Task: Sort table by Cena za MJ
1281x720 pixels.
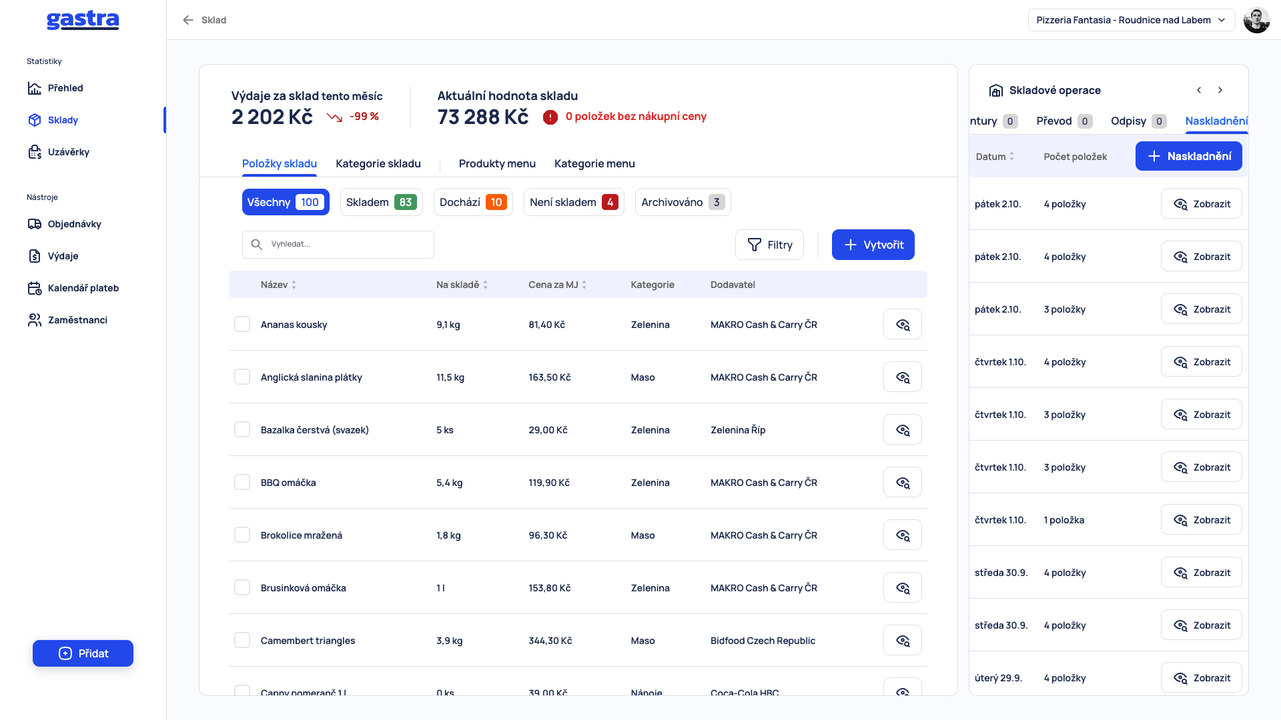Action: point(557,285)
